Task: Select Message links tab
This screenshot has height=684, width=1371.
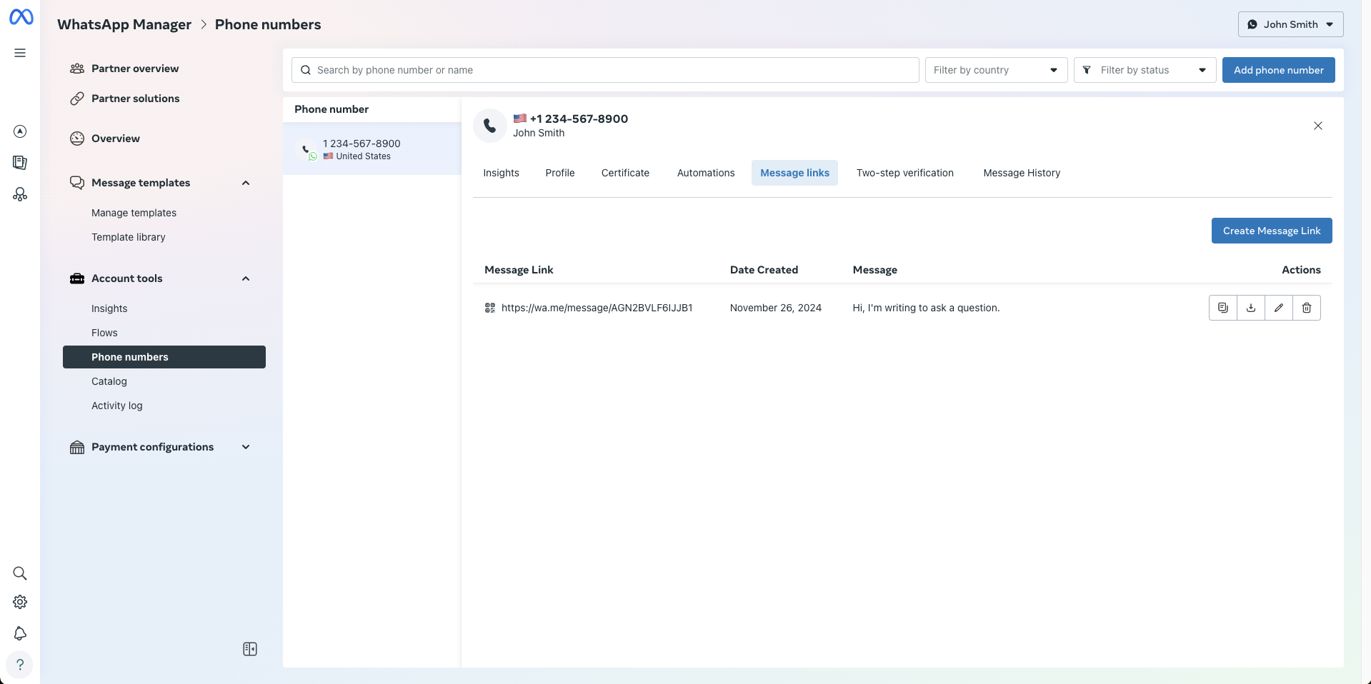Action: click(x=794, y=173)
